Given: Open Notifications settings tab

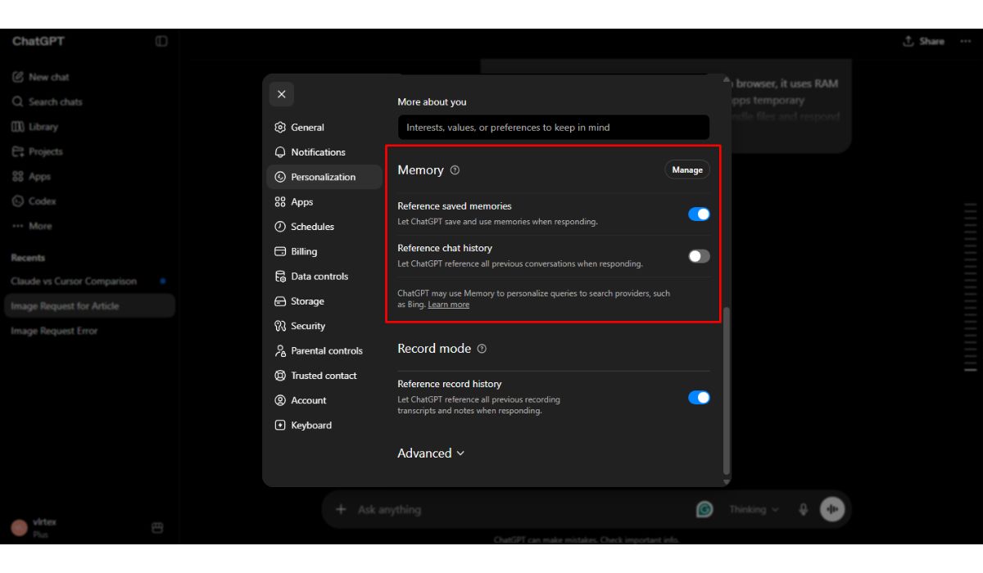Looking at the screenshot, I should [324, 152].
